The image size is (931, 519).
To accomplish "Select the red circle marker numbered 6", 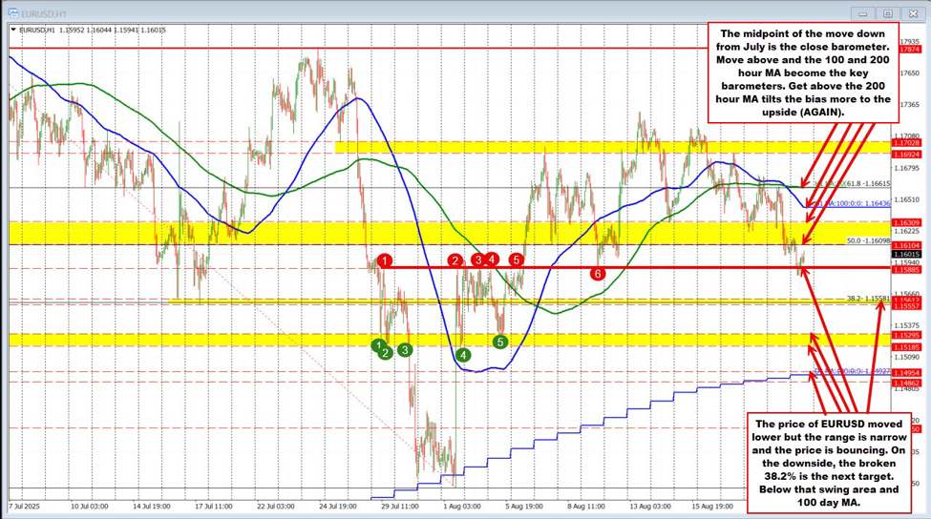I will [598, 274].
